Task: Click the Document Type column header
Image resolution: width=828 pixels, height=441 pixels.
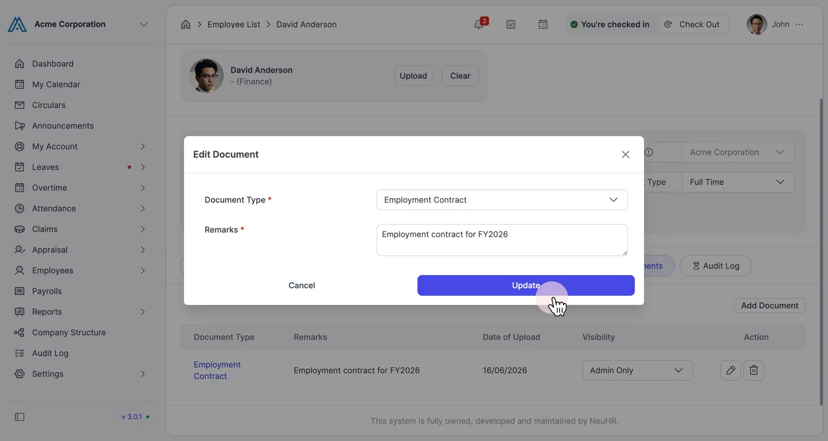Action: pos(224,337)
